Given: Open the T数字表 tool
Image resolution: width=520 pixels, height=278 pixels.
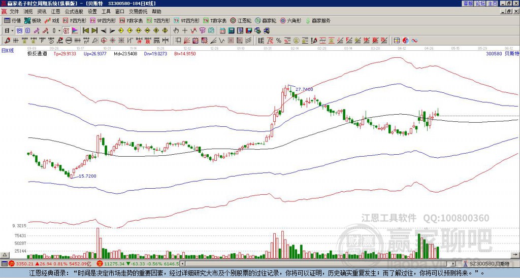Looking at the screenshot, I should coord(215,20).
